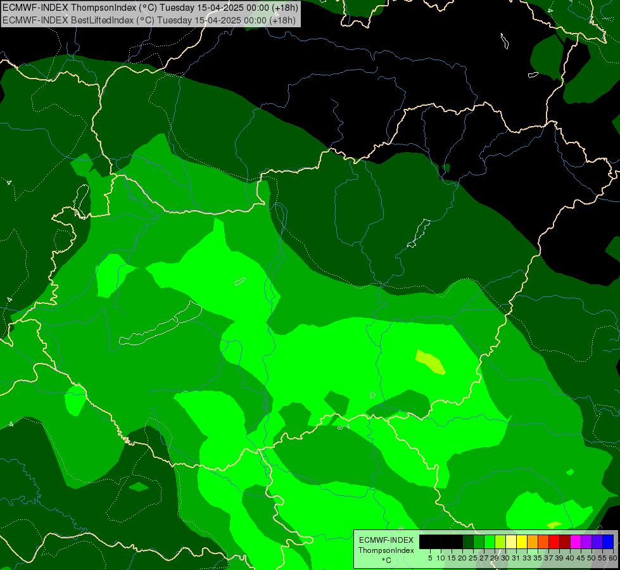Click the black 15–20 legend swatch

(457, 541)
